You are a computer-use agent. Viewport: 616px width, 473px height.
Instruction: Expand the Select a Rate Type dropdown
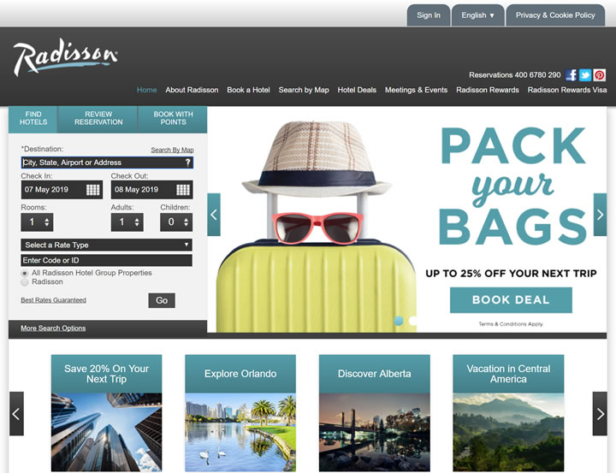click(106, 245)
